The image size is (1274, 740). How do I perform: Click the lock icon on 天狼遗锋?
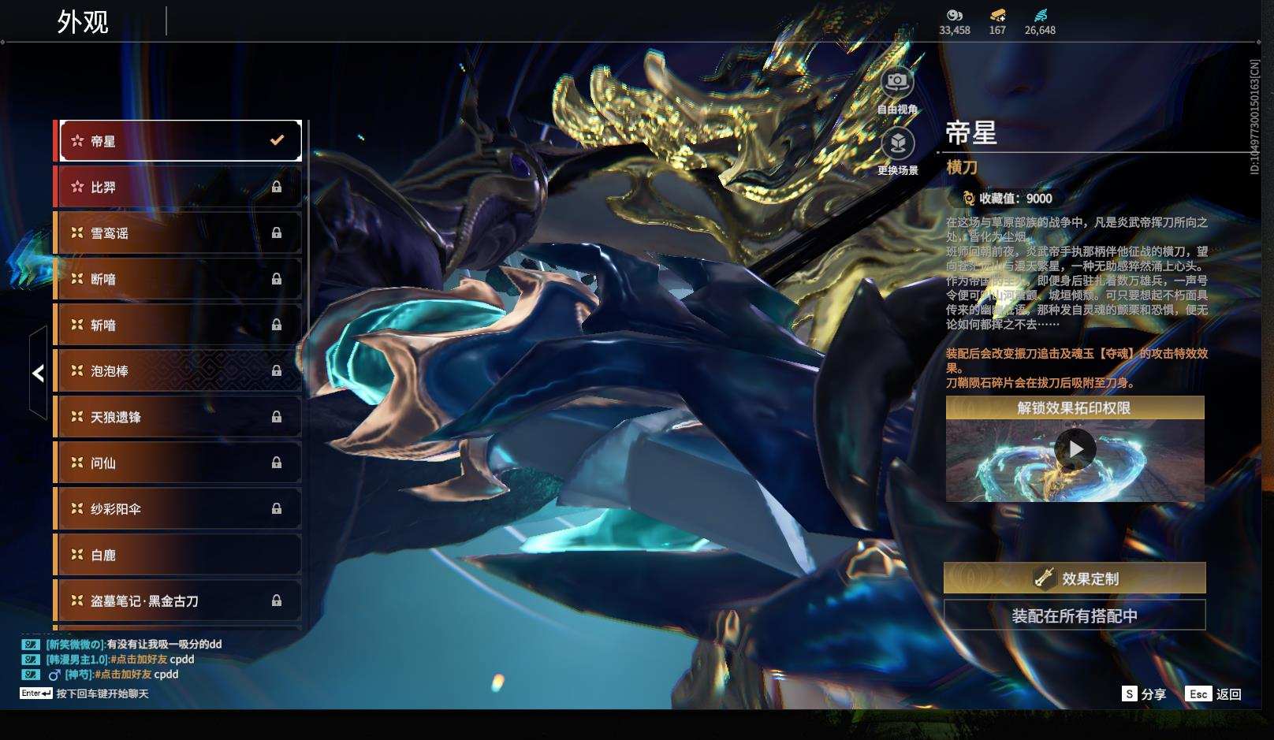277,417
